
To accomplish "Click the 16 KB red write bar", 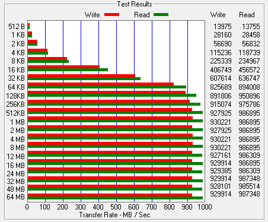I will coord(63,67).
